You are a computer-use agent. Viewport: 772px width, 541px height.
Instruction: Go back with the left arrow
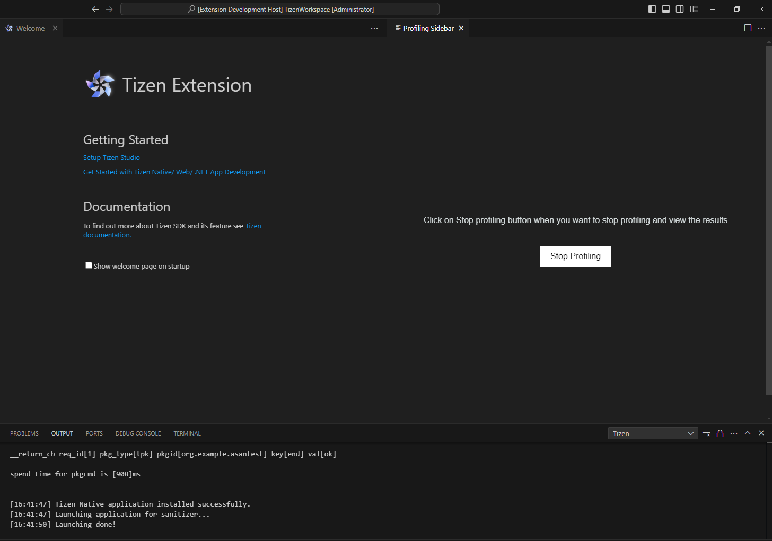click(95, 9)
